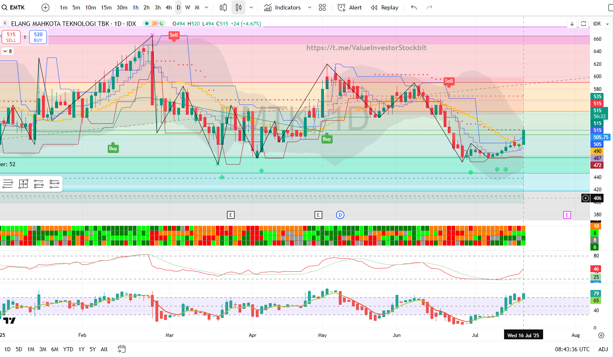613x357 pixels.
Task: Select the 2h timeframe
Action: pyautogui.click(x=146, y=7)
